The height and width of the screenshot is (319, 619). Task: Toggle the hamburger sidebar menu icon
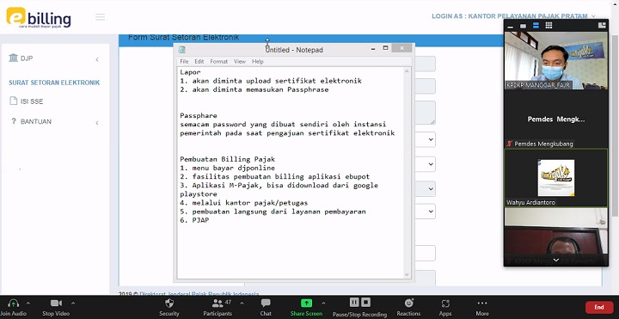101,17
